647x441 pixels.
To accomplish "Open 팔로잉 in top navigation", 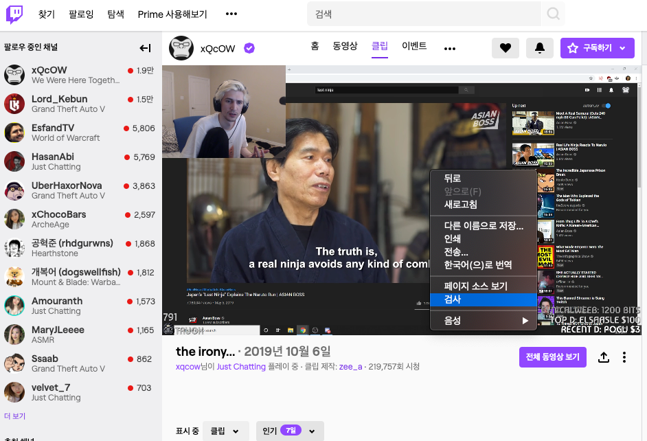I will (81, 14).
